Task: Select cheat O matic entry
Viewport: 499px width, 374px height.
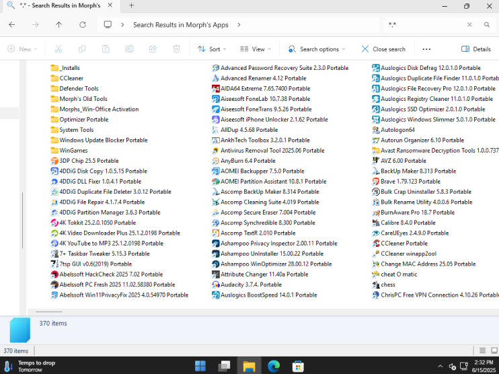Action: (x=395, y=274)
